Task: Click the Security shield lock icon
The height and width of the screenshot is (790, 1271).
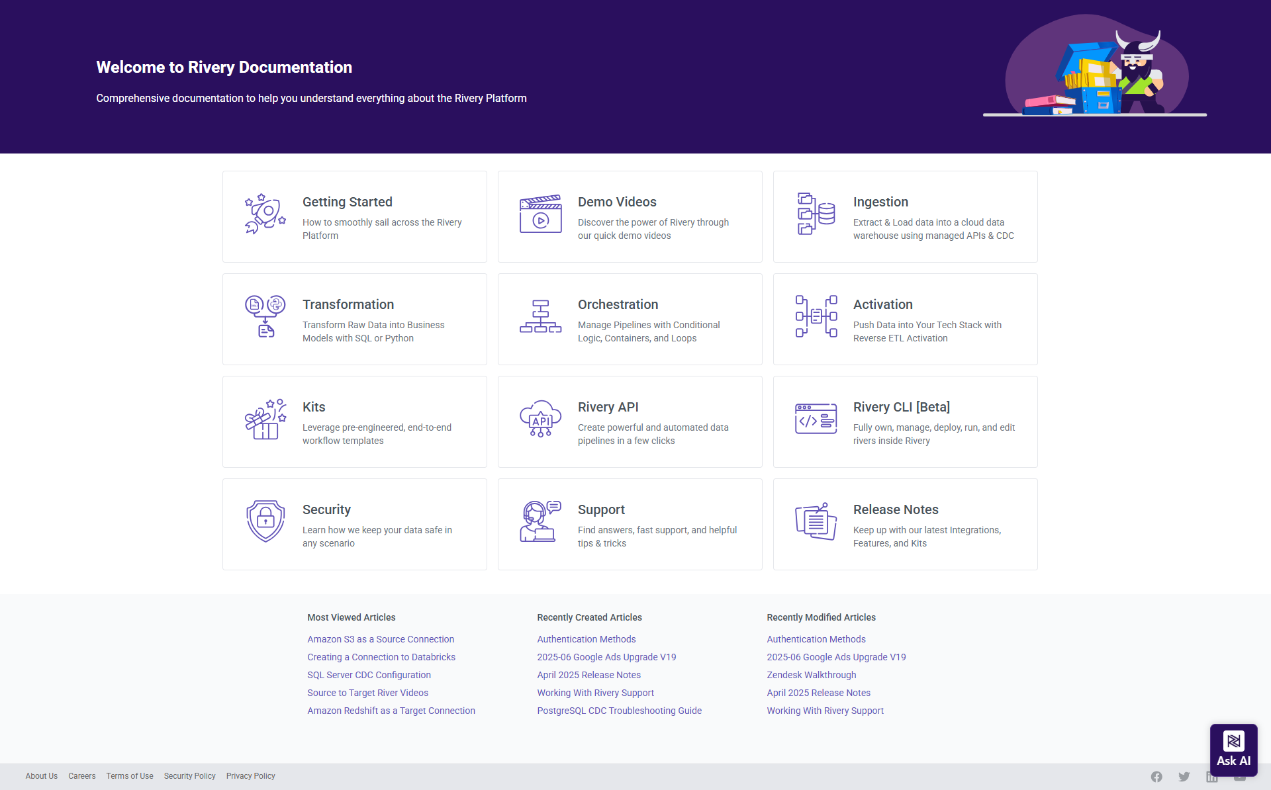Action: (265, 521)
